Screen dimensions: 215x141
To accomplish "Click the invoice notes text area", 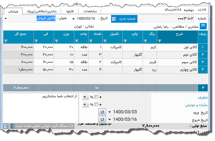I will (40, 108).
